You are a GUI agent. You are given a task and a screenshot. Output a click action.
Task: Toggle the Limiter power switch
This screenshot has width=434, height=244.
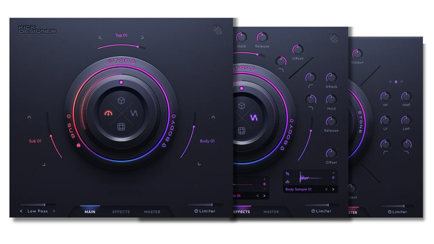(196, 211)
